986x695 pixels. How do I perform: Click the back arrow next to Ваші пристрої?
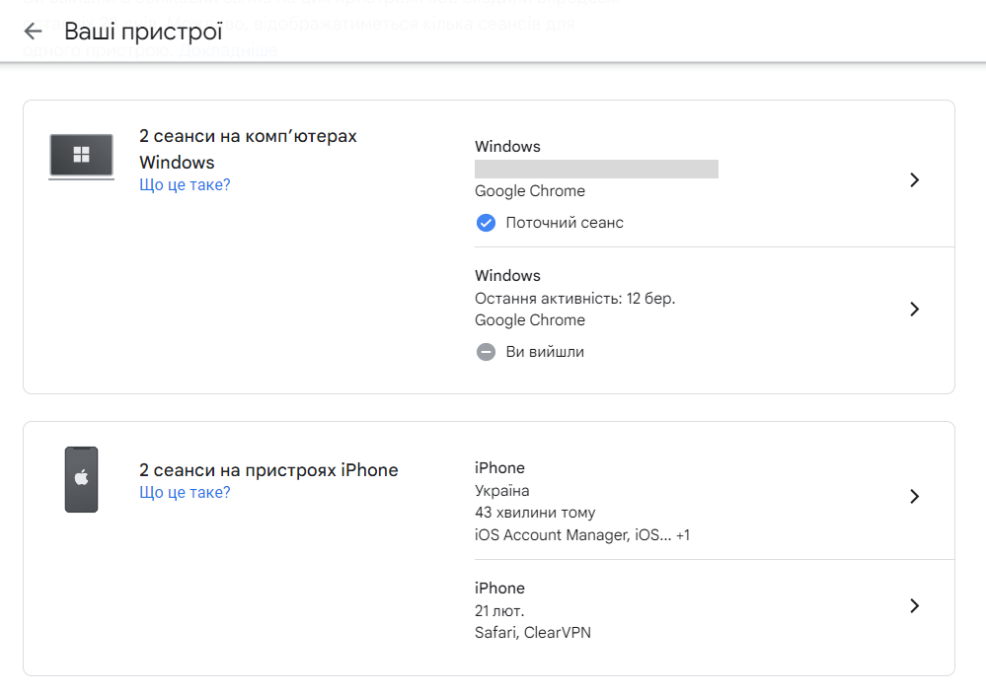click(33, 32)
